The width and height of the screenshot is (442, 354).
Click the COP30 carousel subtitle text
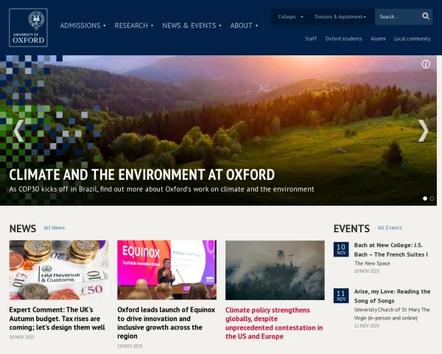(161, 189)
